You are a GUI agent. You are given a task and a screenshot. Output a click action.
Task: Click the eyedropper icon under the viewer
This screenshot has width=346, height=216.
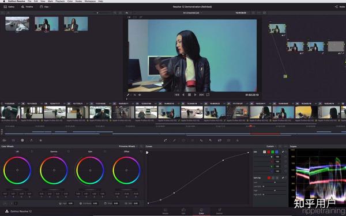pos(128,95)
